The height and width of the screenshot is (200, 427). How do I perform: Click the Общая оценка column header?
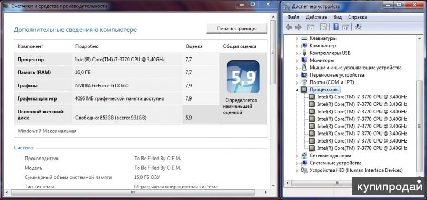tap(239, 46)
